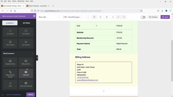Go to browser home page

[15, 11]
